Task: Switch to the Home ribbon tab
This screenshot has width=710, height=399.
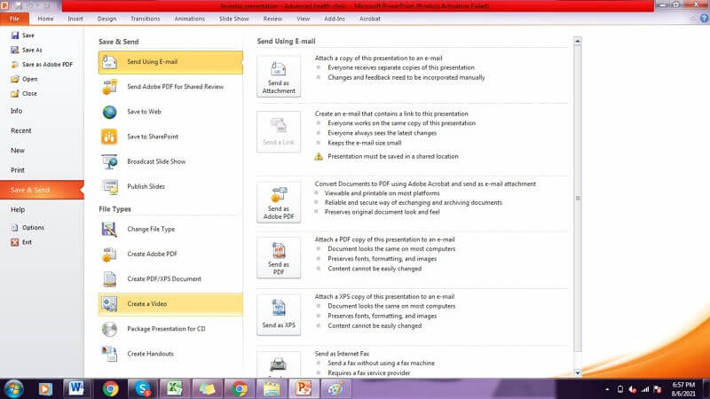Action: coord(45,19)
